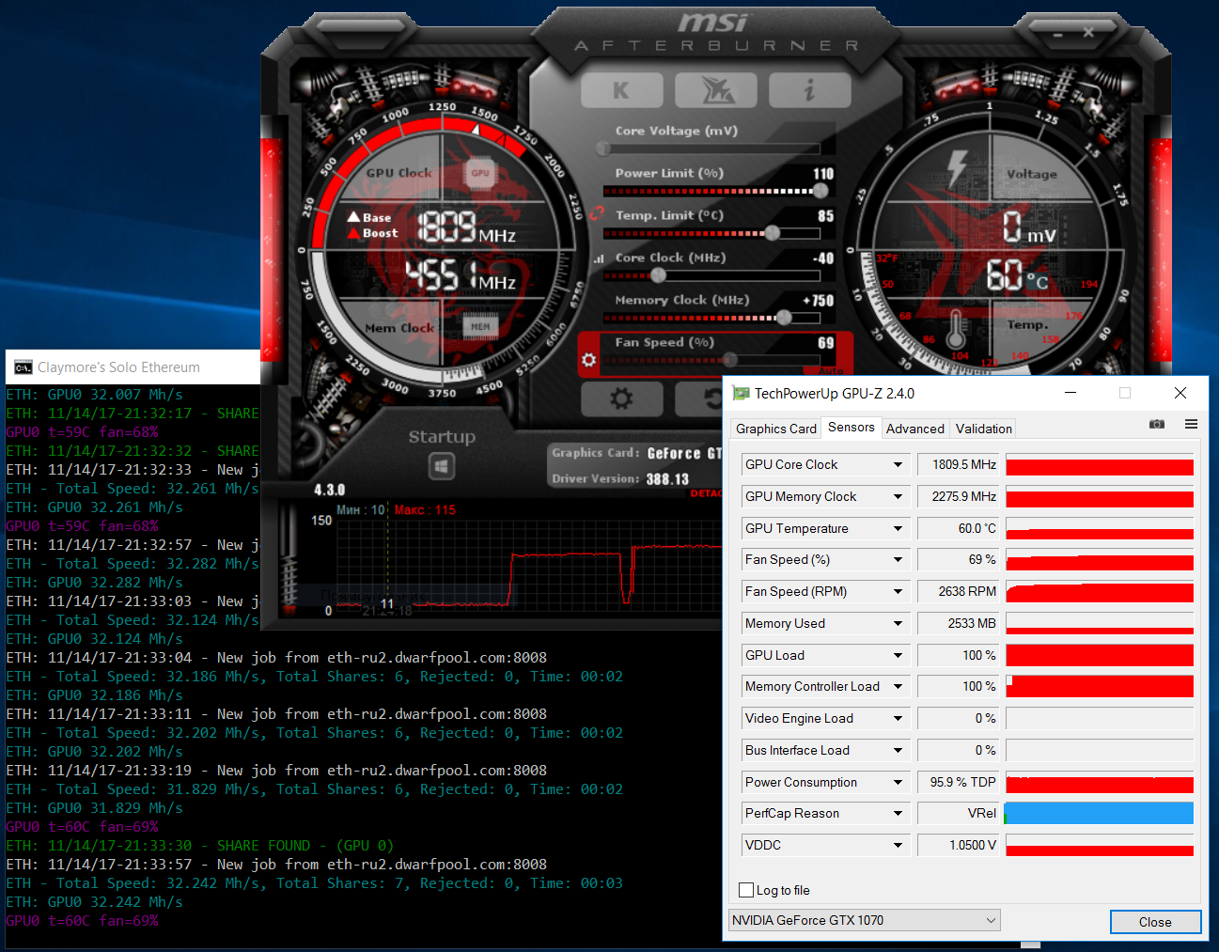The height and width of the screenshot is (952, 1219).
Task: Click the Fan Speed 2638 RPM value
Action: (x=958, y=592)
